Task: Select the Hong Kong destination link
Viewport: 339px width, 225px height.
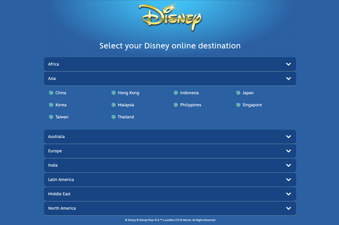Action: (128, 93)
